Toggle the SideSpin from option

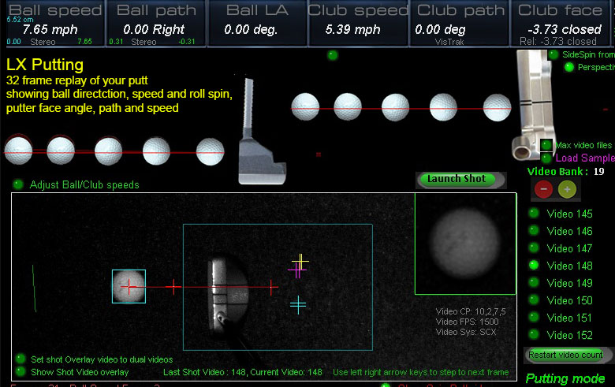coord(553,54)
